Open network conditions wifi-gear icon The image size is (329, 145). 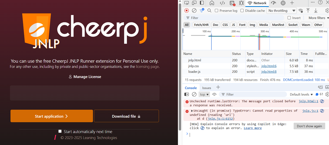[301, 11]
